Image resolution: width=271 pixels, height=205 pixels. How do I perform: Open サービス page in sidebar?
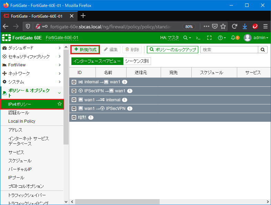(16, 152)
